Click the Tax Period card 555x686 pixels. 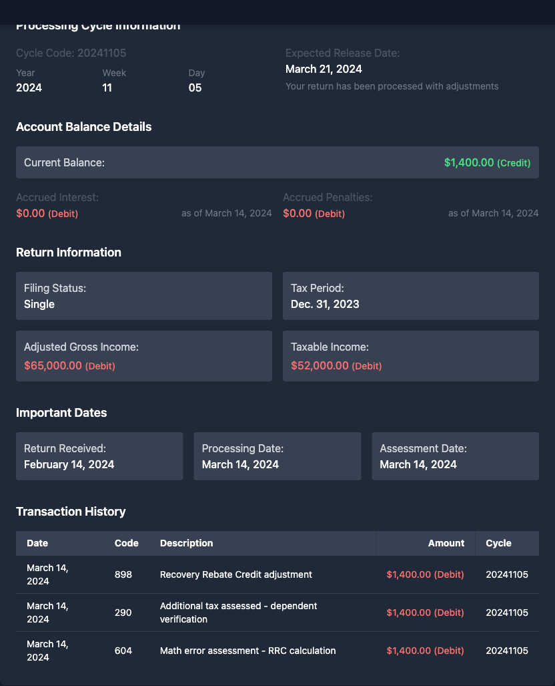[x=410, y=296]
